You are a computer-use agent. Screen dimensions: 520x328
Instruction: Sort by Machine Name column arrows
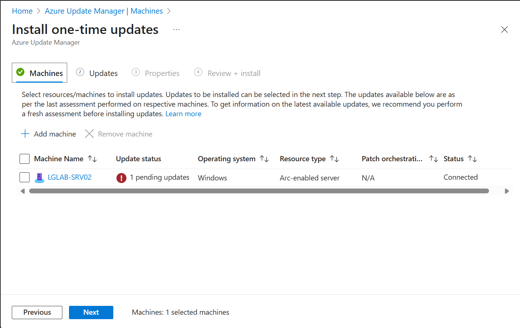(x=92, y=159)
